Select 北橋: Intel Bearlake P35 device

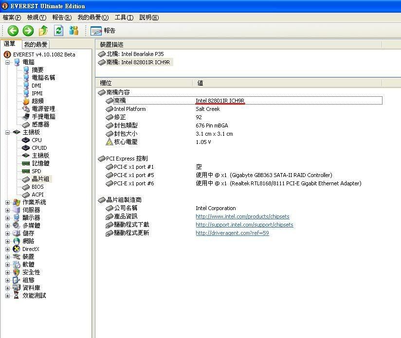[135, 54]
